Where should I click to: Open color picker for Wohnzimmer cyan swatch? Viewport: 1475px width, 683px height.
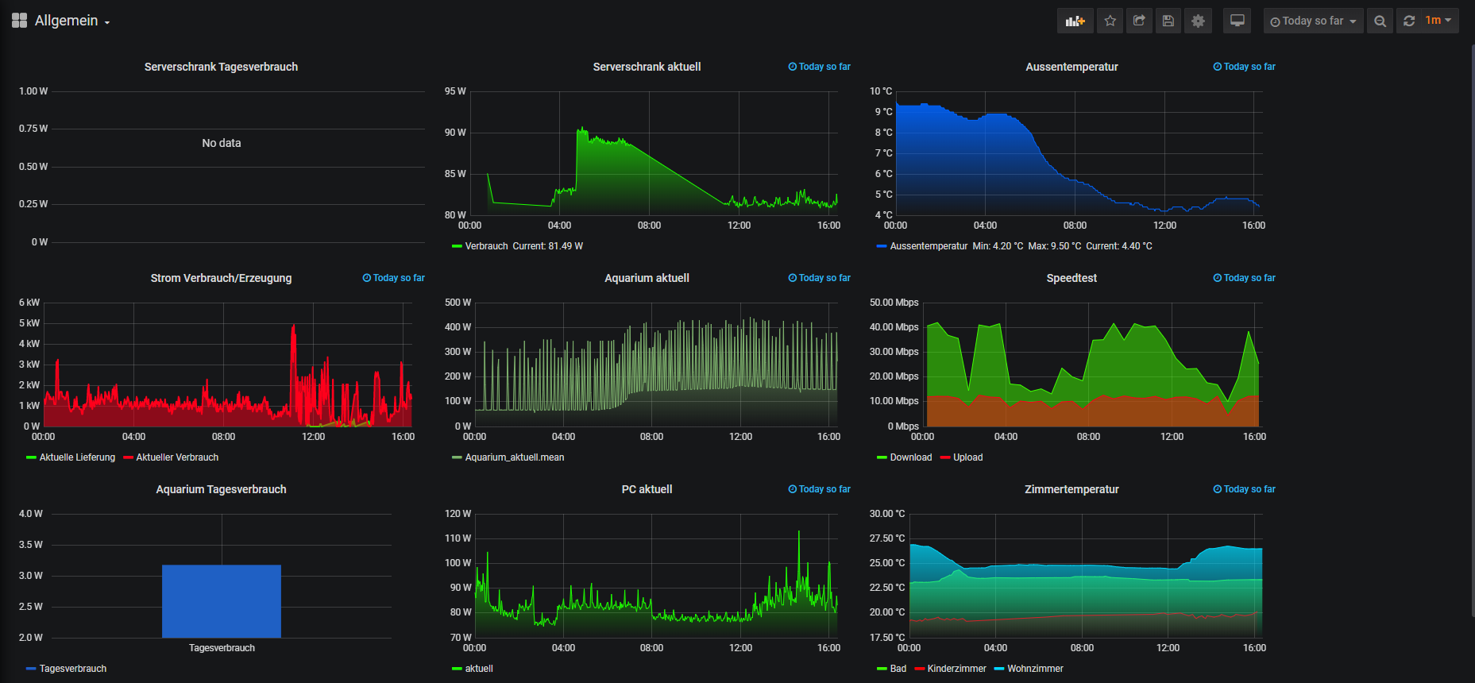point(999,669)
